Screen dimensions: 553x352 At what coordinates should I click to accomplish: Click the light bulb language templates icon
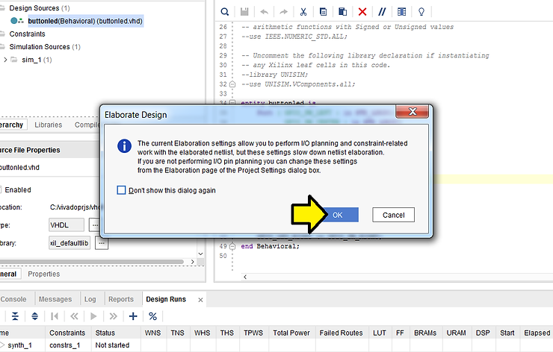tap(421, 12)
